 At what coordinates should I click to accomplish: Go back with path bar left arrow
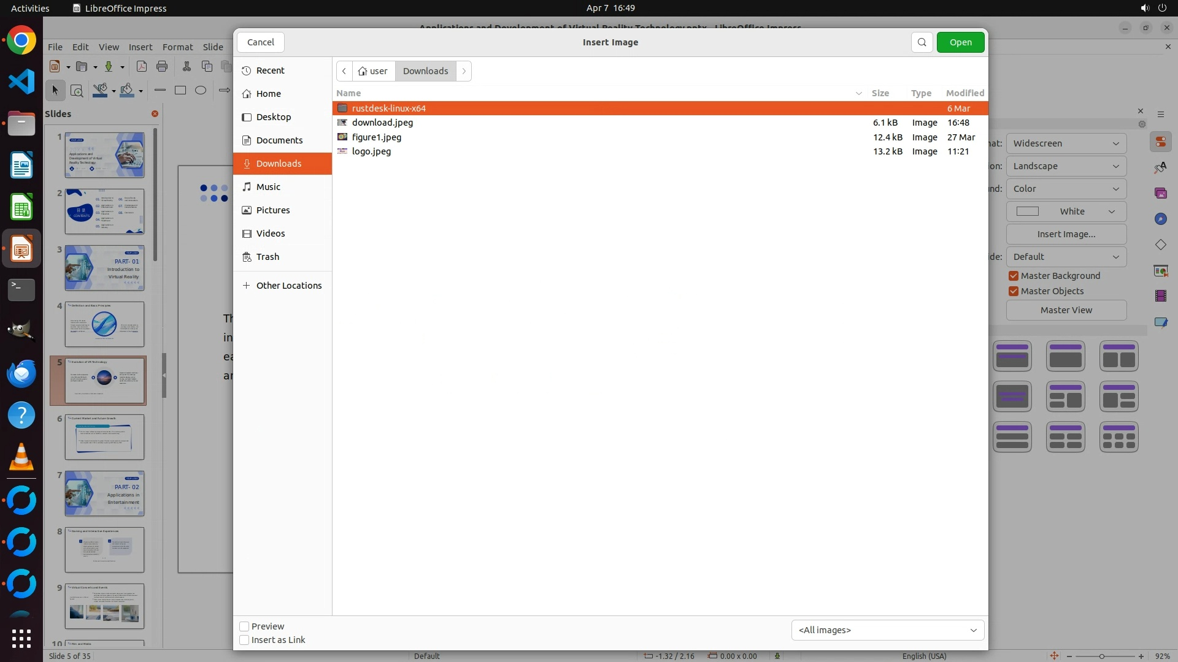(x=344, y=71)
